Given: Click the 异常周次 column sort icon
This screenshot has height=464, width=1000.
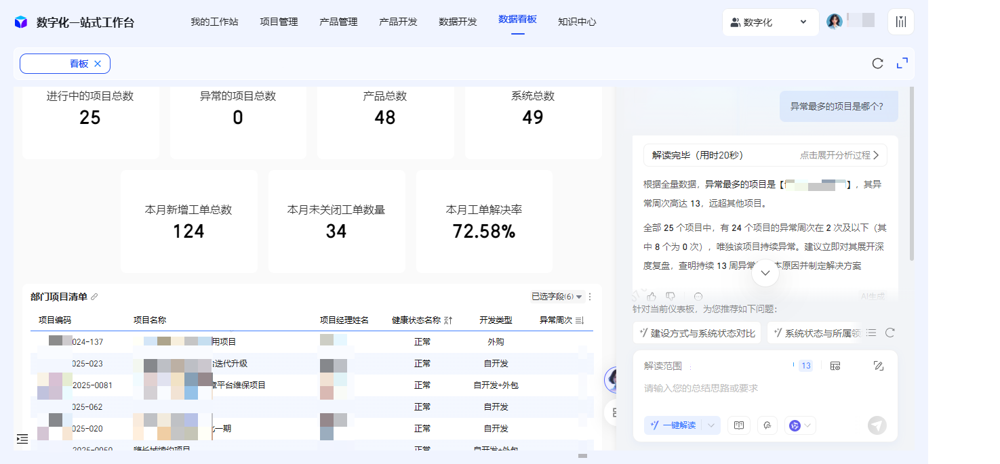Looking at the screenshot, I should (x=580, y=320).
